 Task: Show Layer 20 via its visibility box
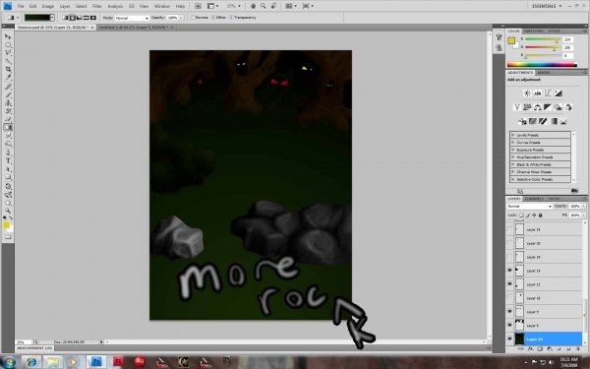click(x=509, y=243)
